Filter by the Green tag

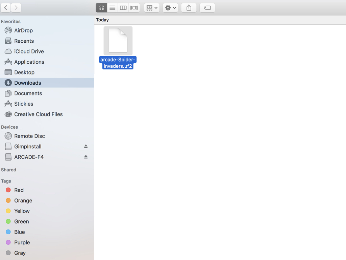[47, 221]
